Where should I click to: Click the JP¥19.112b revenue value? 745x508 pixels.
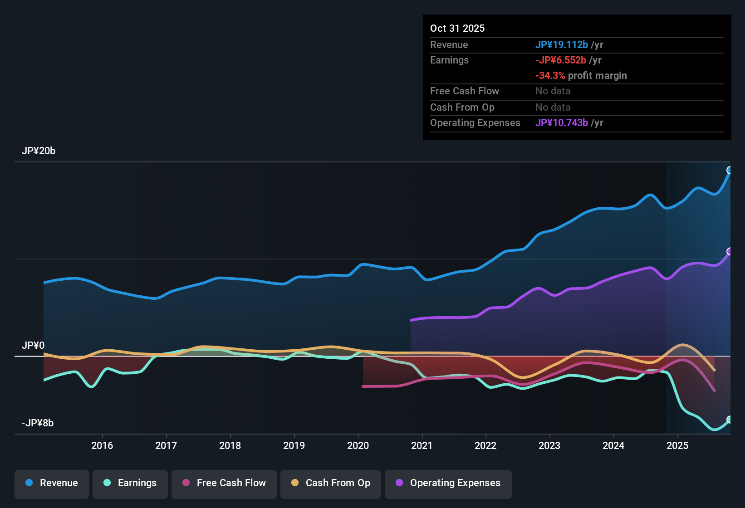(x=562, y=45)
